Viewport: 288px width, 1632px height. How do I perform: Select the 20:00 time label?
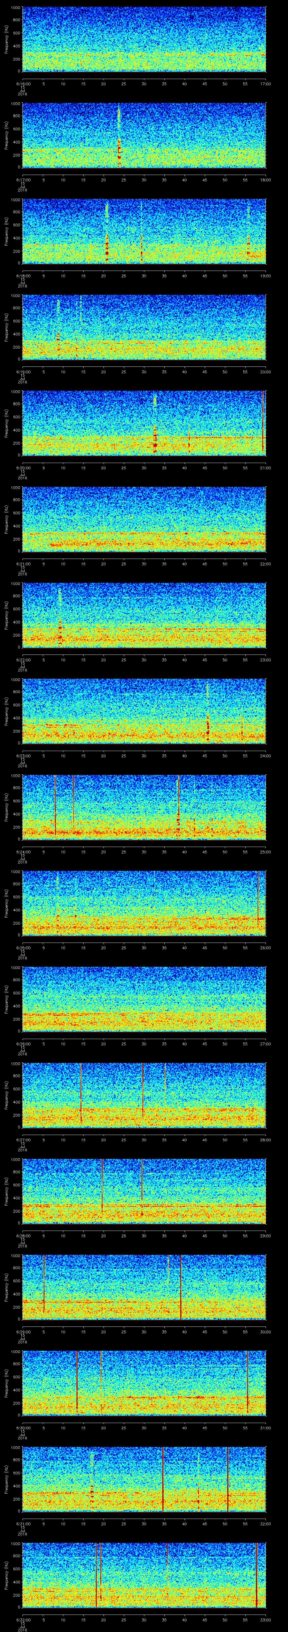pos(265,372)
